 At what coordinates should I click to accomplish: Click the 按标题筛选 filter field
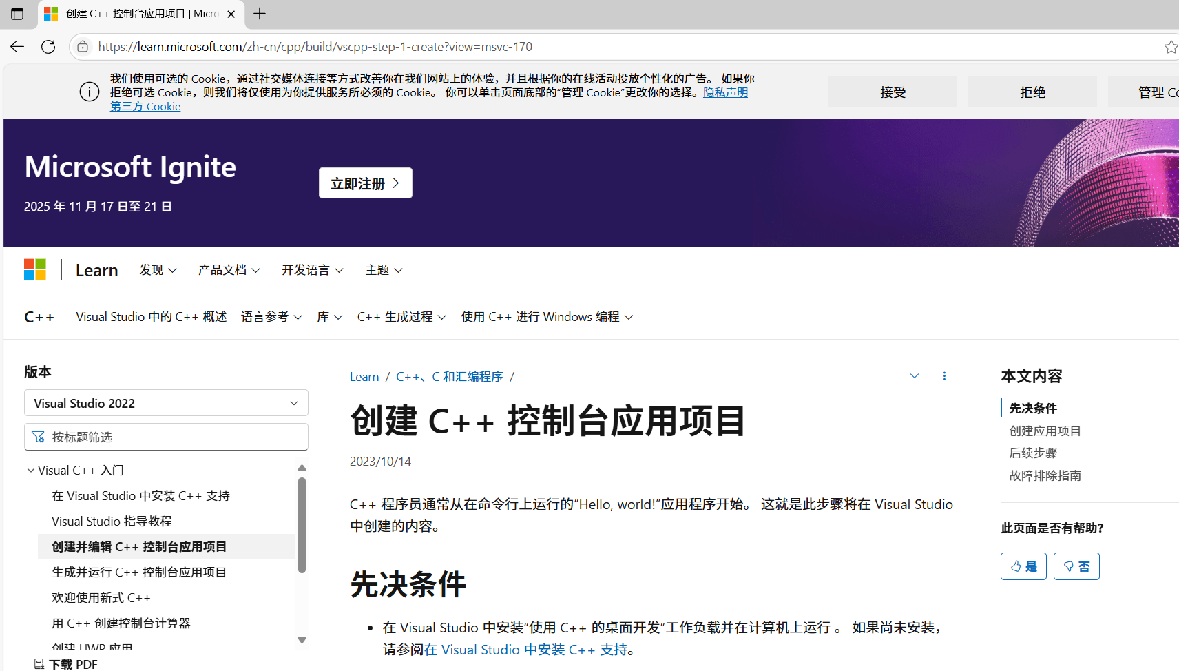(x=166, y=437)
